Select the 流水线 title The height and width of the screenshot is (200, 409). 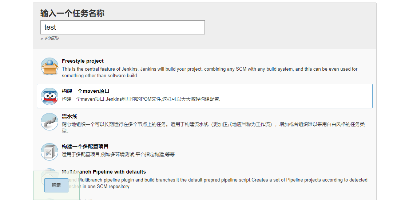pyautogui.click(x=70, y=116)
